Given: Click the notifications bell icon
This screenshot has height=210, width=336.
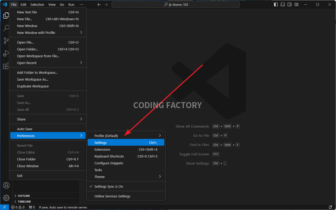Looking at the screenshot, I should pos(330,207).
